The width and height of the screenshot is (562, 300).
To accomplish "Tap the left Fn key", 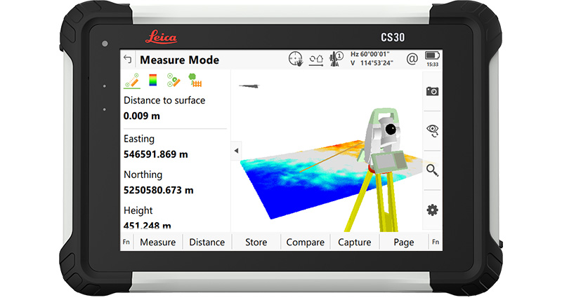I will click(126, 242).
